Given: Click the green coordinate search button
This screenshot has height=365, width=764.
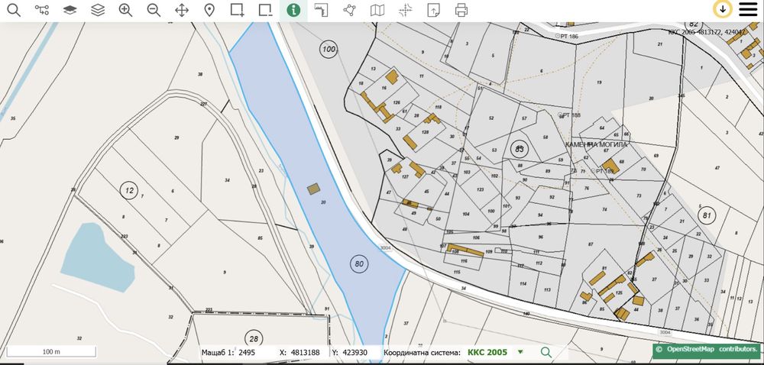Looking at the screenshot, I should tap(545, 352).
